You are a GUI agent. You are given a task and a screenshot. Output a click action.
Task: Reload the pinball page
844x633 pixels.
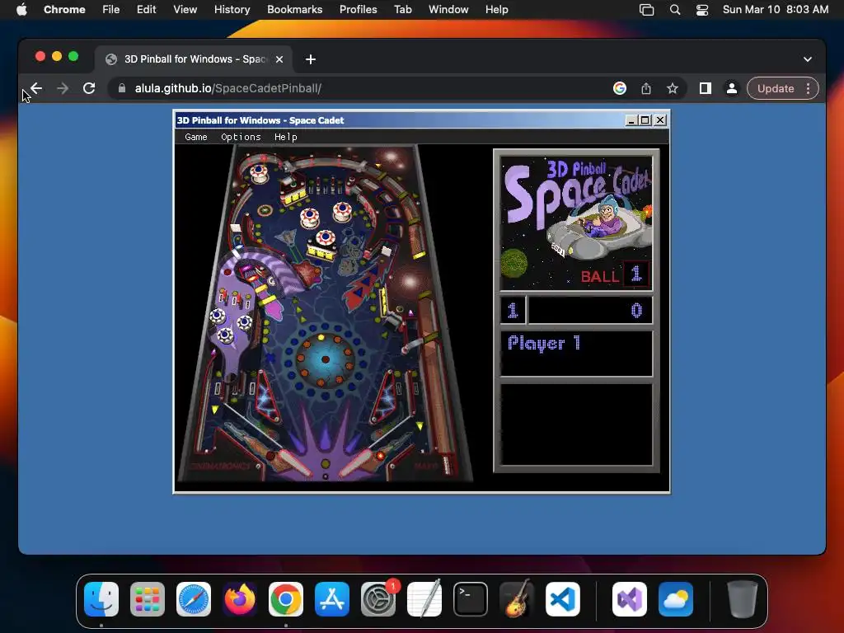coord(89,88)
